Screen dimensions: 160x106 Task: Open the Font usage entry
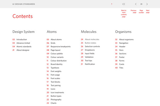(x=53, y=75)
